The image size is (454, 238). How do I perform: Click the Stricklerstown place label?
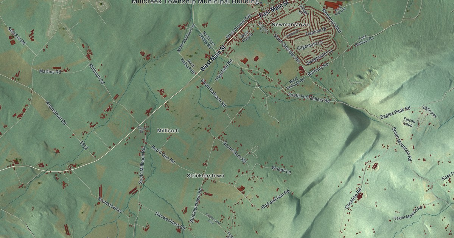coord(205,176)
